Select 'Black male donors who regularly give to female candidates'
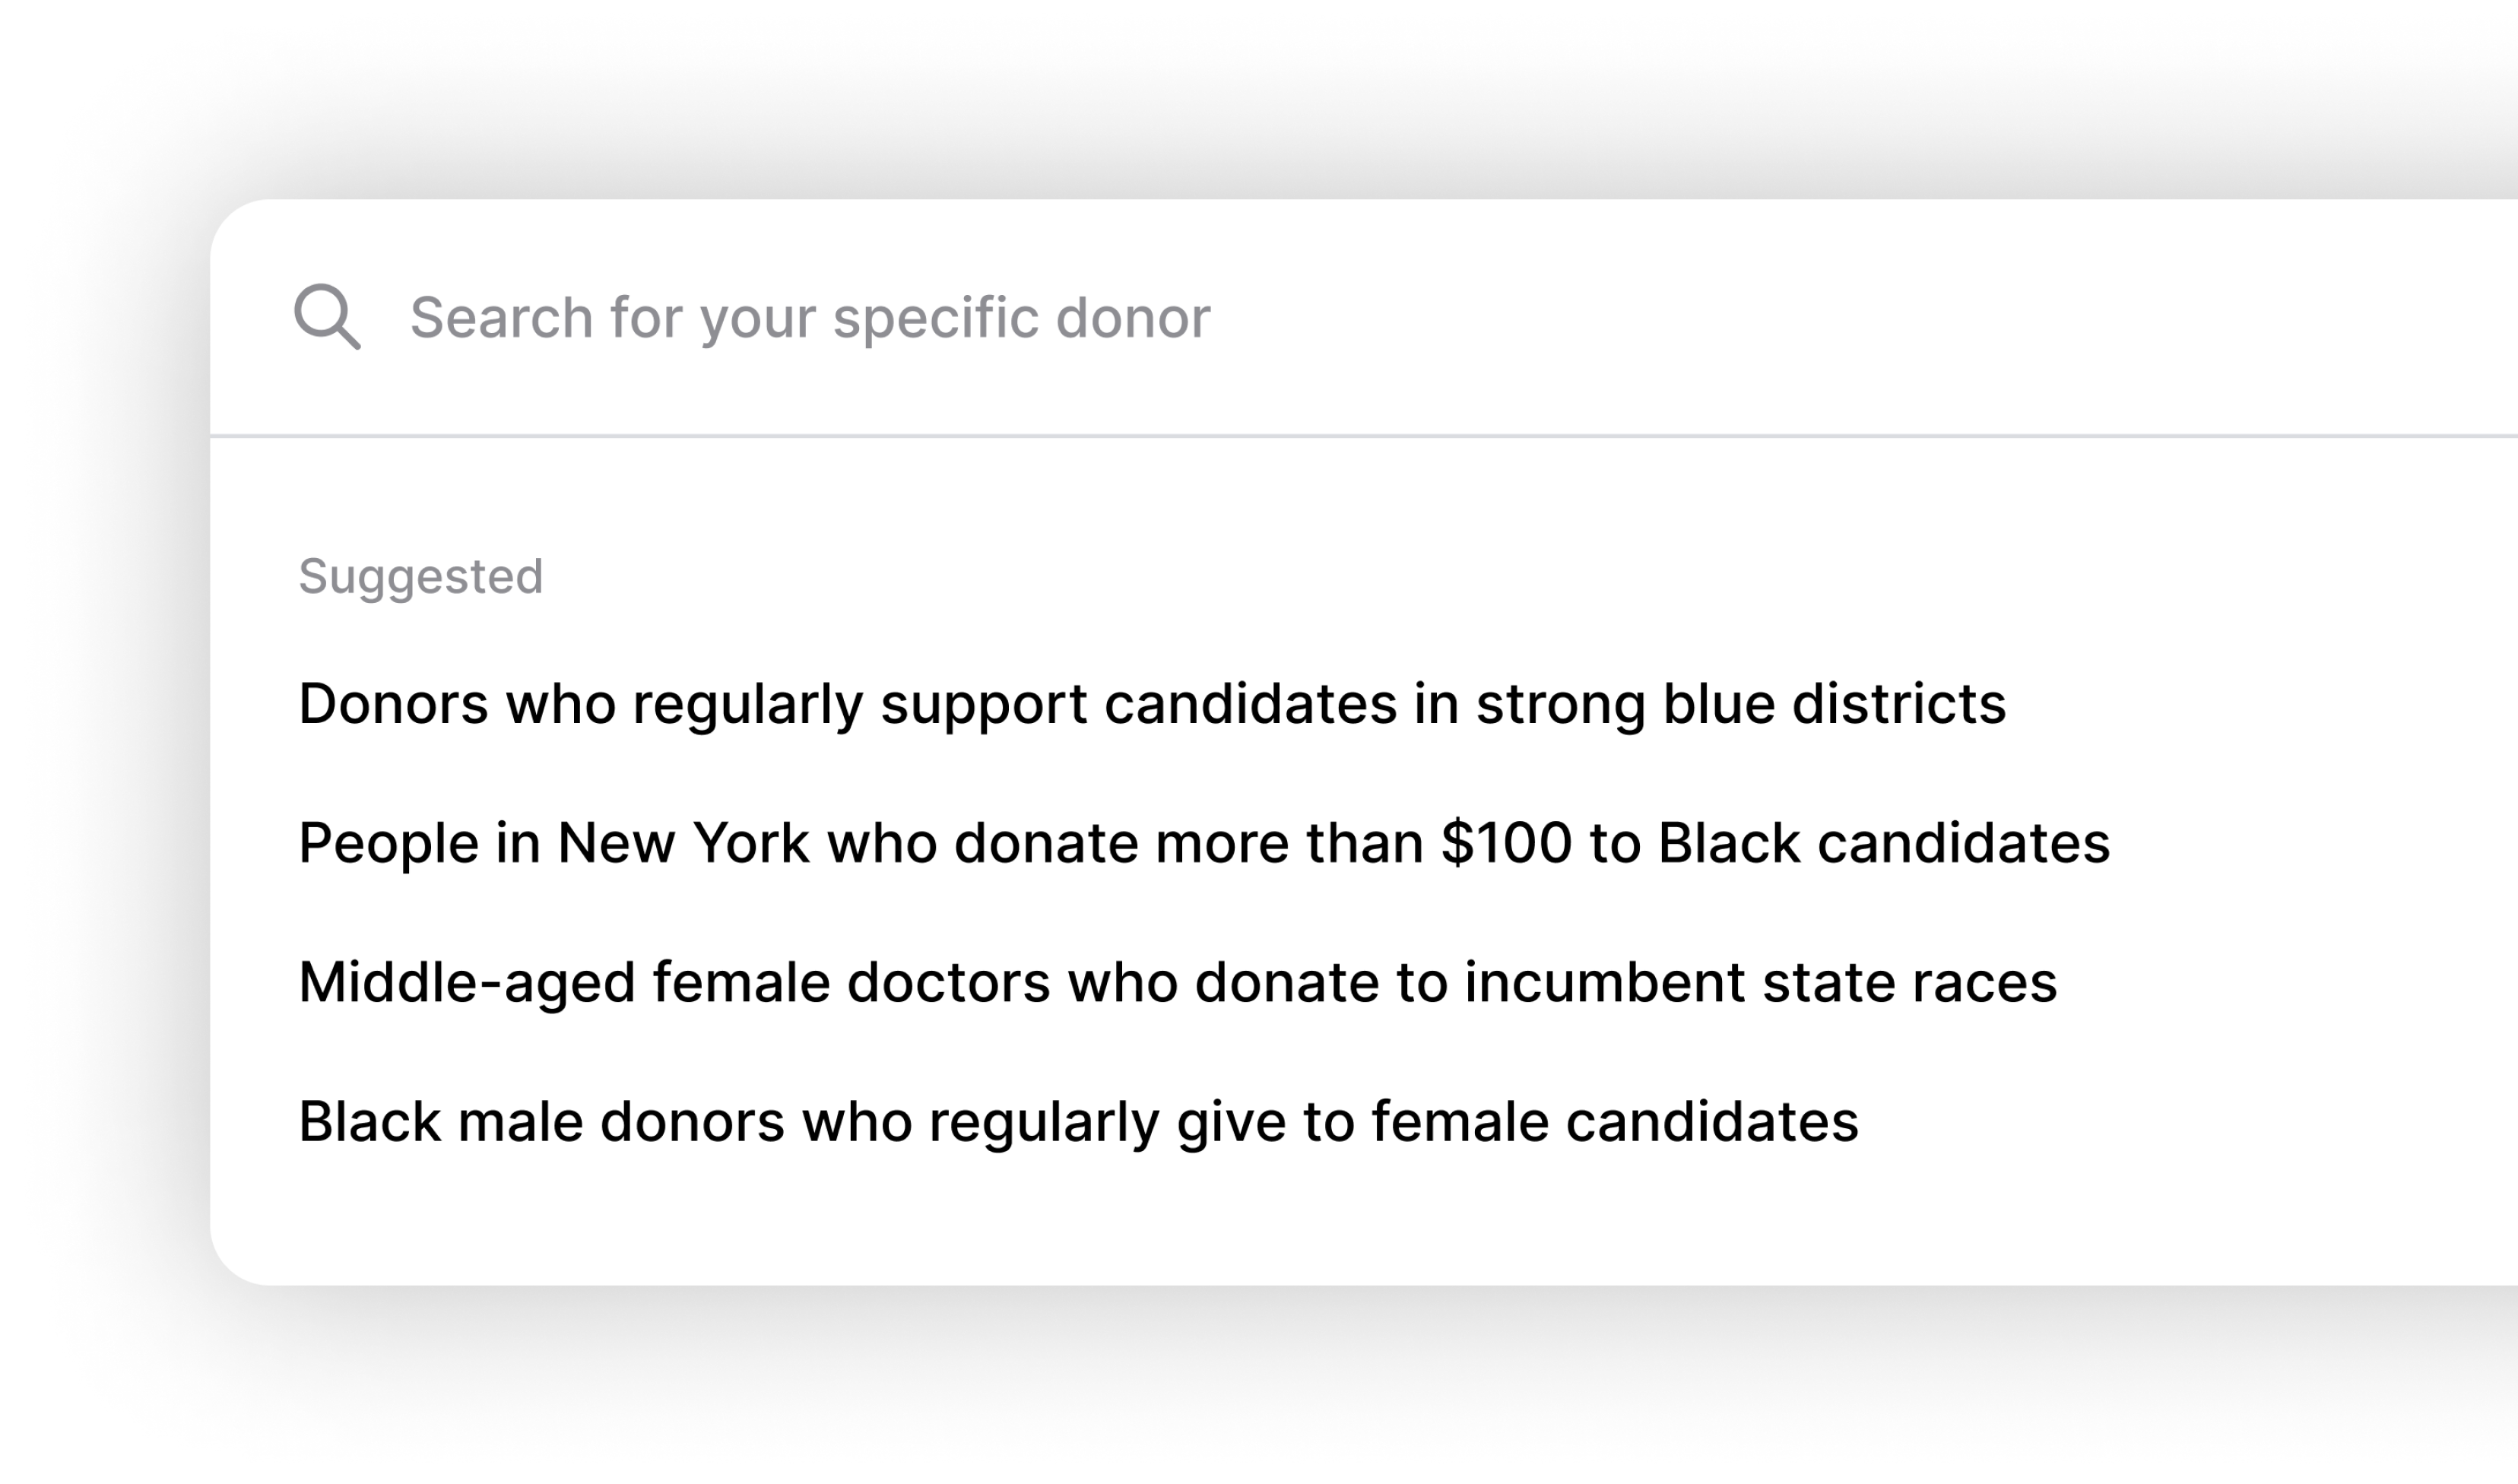The image size is (2518, 1484). click(x=1080, y=1121)
